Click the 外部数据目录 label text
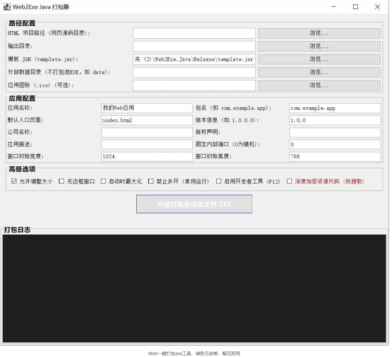Viewport: 392px width, 357px height. tap(59, 72)
